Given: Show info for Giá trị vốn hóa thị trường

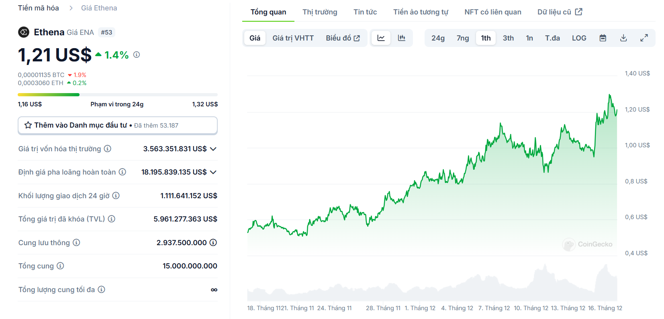Looking at the screenshot, I should [108, 148].
